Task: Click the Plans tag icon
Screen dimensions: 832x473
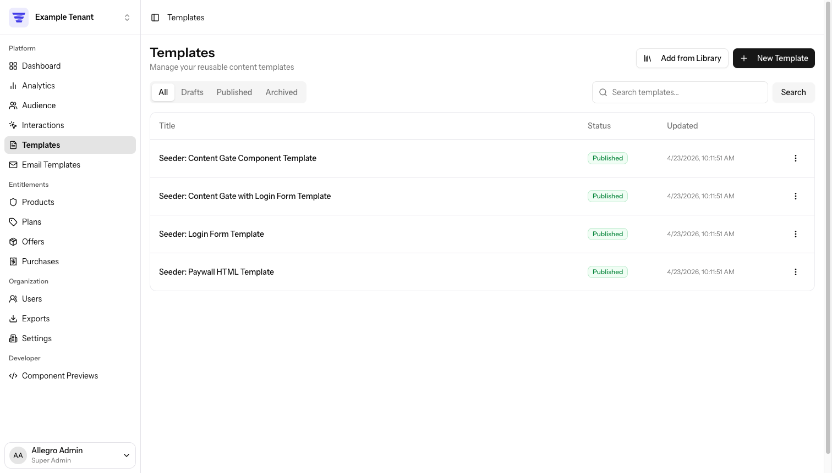Action: coord(13,222)
